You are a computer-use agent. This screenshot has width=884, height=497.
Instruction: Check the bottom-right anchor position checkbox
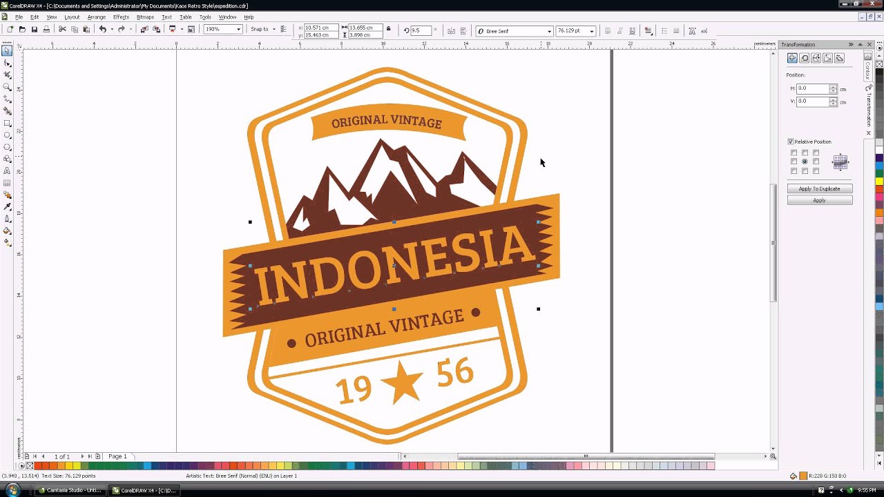pyautogui.click(x=816, y=170)
